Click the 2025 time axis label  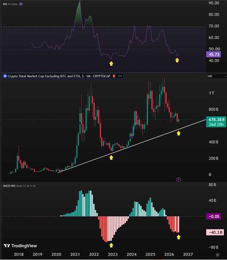tap(150, 254)
